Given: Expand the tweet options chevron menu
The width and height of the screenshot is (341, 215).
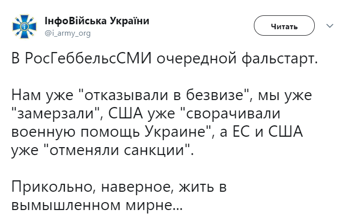Looking at the screenshot, I should pyautogui.click(x=330, y=26).
